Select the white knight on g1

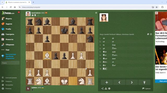[81, 81]
